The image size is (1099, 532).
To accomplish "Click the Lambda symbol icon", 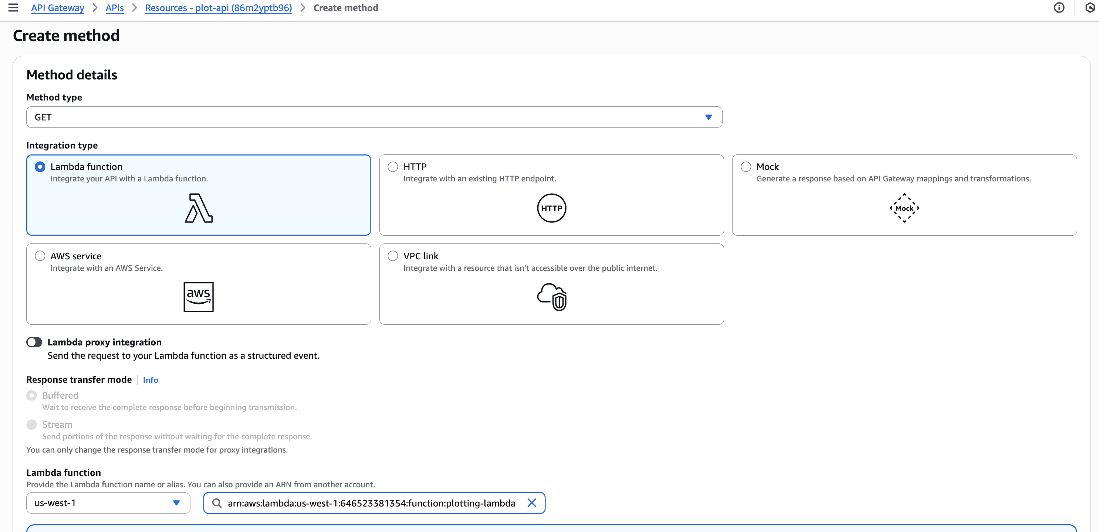I will coord(198,208).
